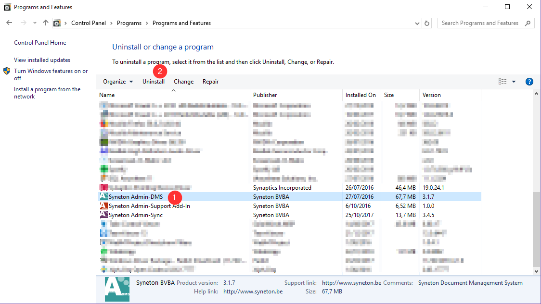Open Turn Windows features on or off
This screenshot has width=541, height=304.
[51, 74]
